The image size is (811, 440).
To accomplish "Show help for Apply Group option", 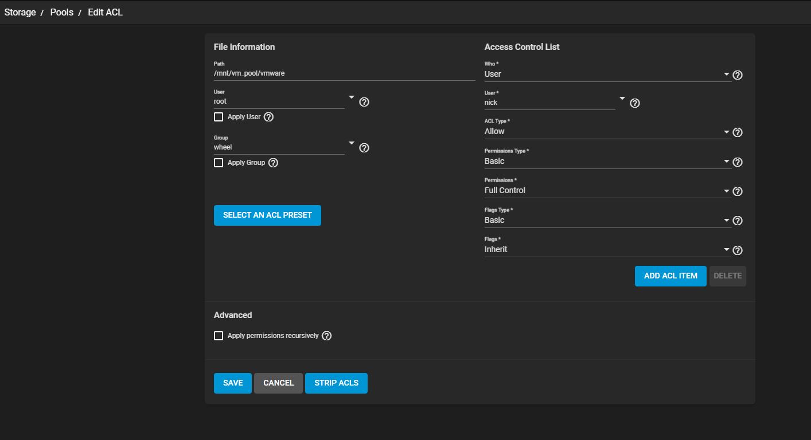I will (273, 163).
